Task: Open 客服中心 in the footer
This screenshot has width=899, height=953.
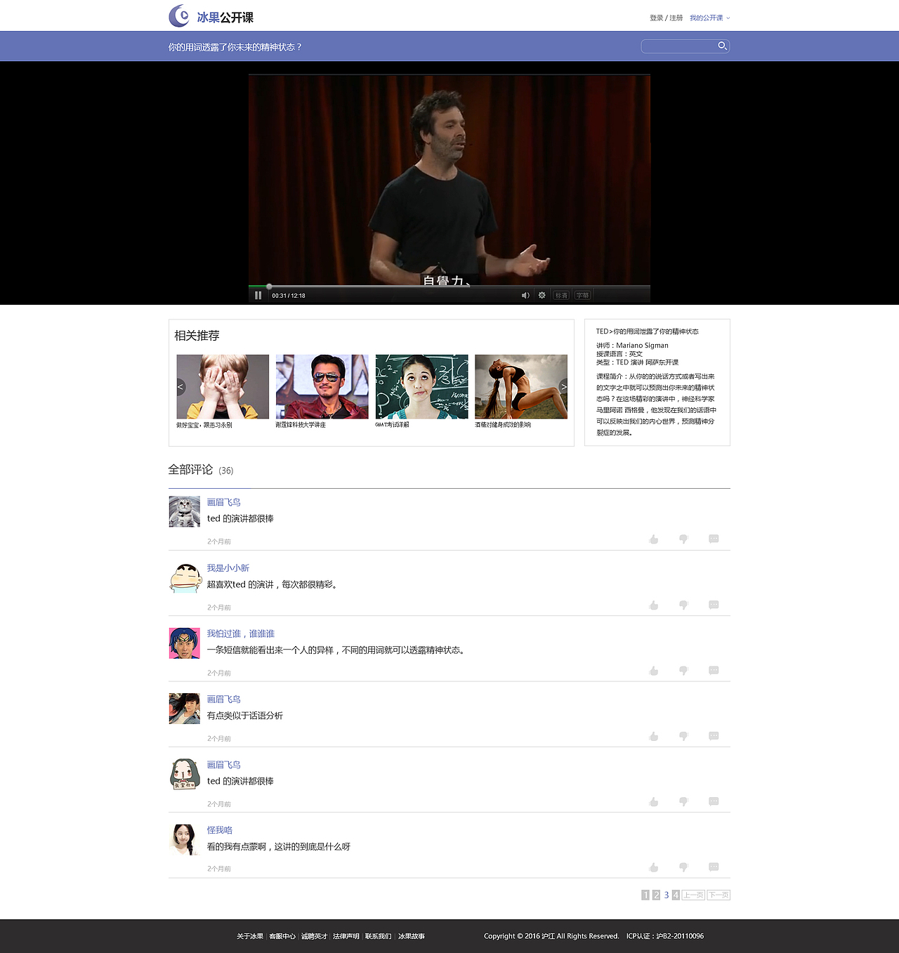Action: [282, 936]
